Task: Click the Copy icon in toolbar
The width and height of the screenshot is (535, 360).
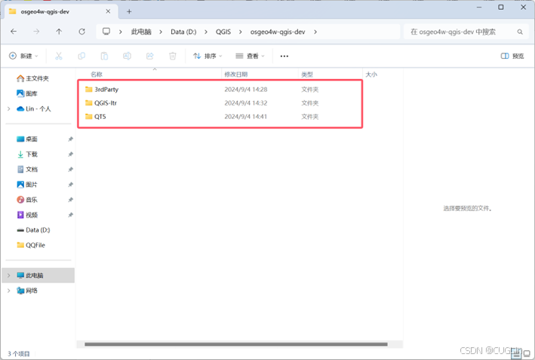Action: point(81,56)
